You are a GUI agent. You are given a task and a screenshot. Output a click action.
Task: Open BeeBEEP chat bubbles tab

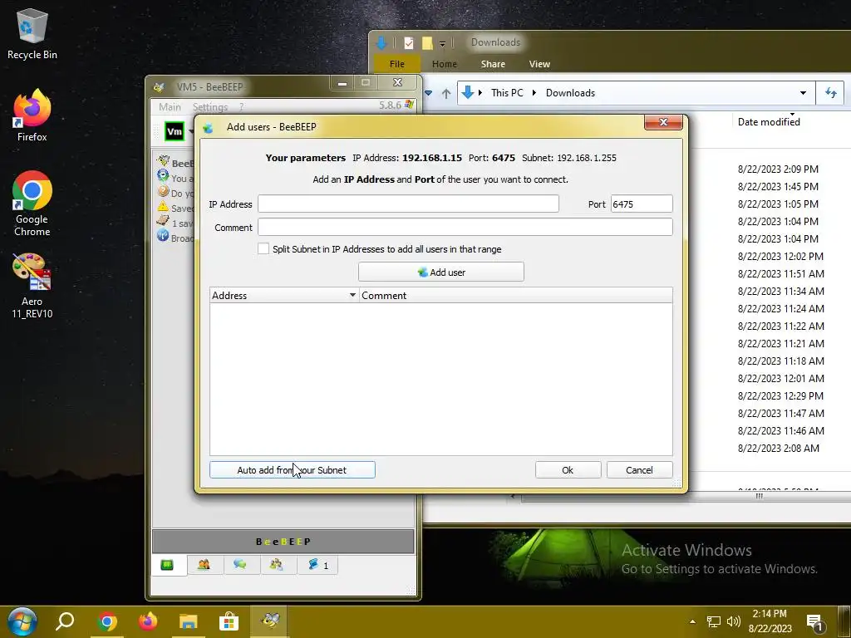click(240, 565)
